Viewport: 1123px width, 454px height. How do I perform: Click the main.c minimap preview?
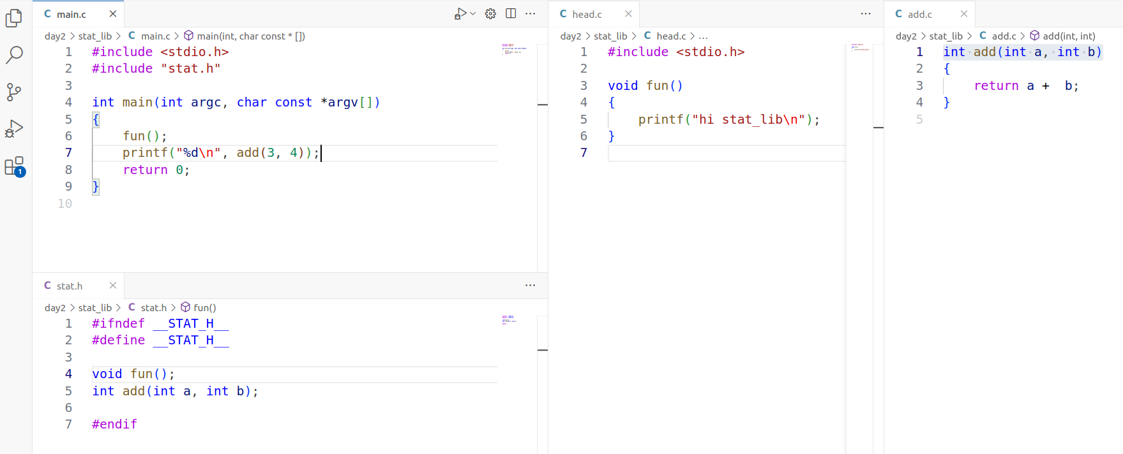515,49
